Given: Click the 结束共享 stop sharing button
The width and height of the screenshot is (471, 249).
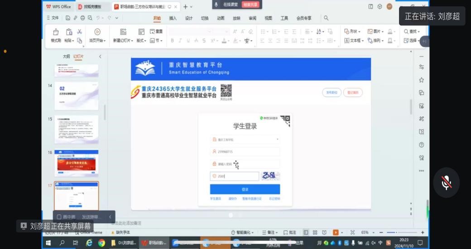Looking at the screenshot, I should (250, 5).
